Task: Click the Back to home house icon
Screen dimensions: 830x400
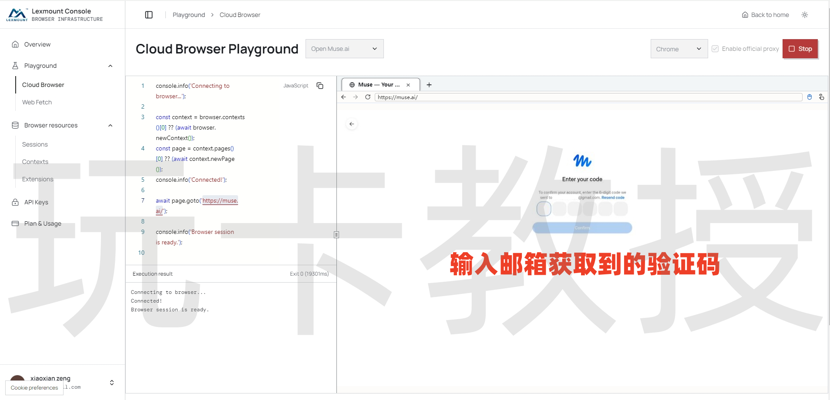Action: click(745, 15)
